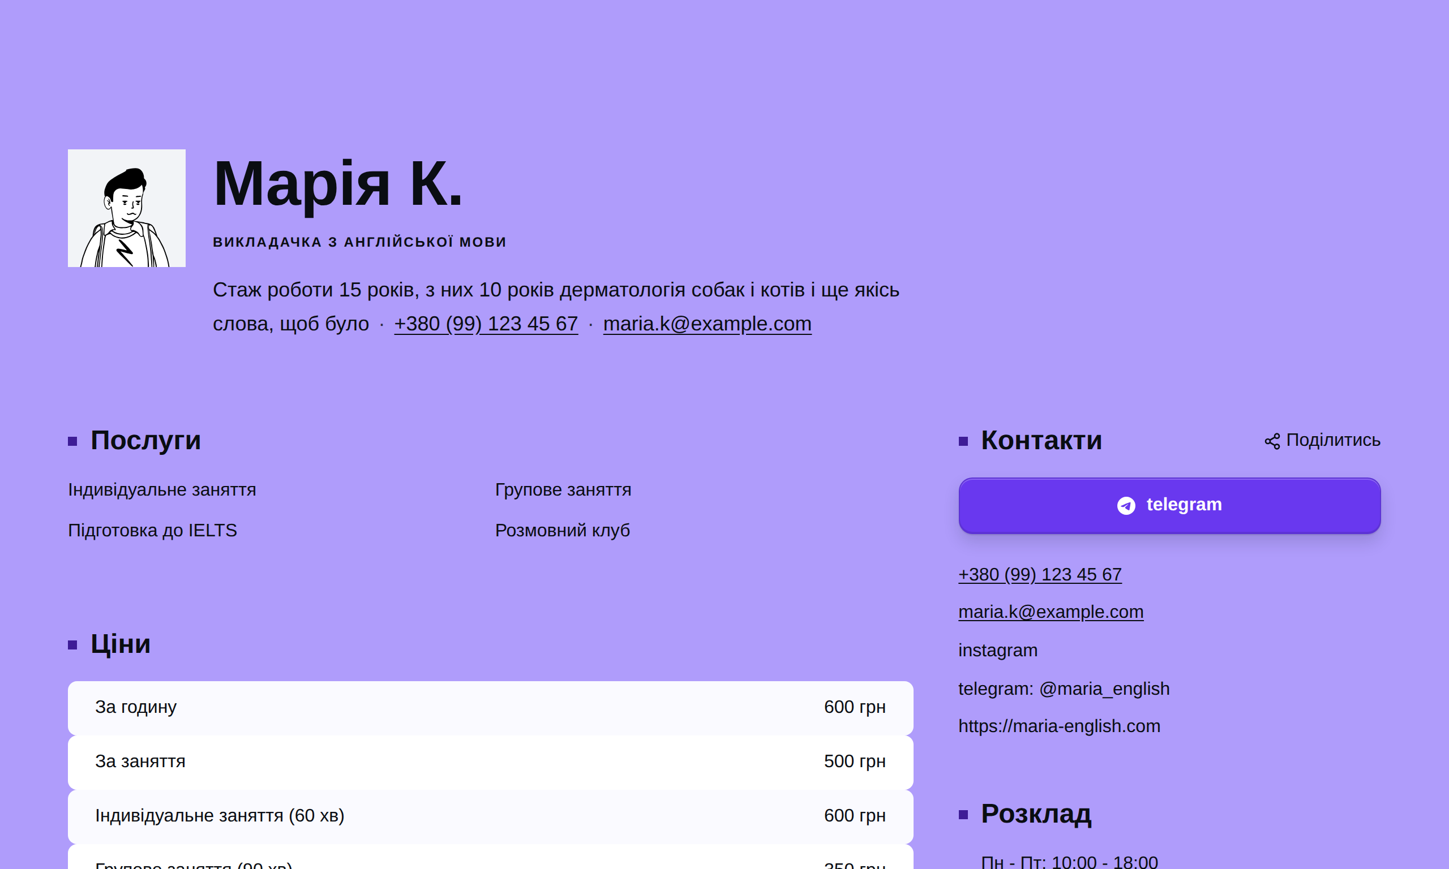Image resolution: width=1449 pixels, height=869 pixels.
Task: Click the Пн - Пт: 10:00 - 18:00 schedule line
Action: click(1069, 862)
